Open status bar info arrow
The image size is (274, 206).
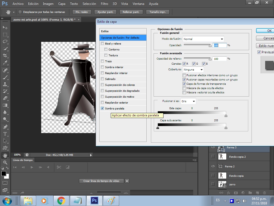pos(91,155)
